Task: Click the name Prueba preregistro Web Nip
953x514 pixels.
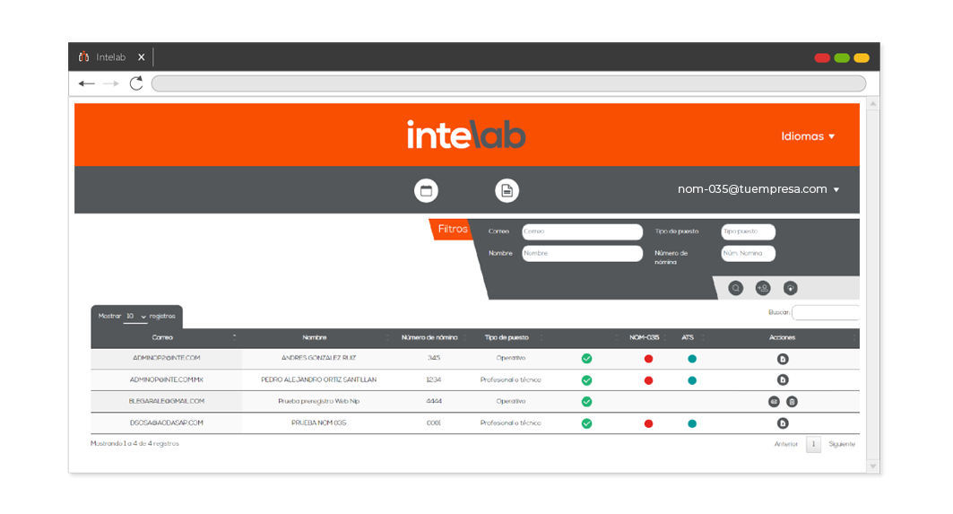Action: [x=318, y=402]
